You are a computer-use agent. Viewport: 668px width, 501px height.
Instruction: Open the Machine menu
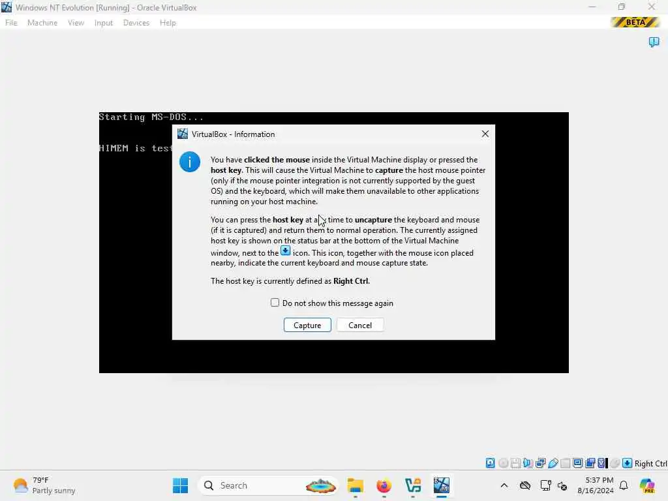tap(42, 23)
